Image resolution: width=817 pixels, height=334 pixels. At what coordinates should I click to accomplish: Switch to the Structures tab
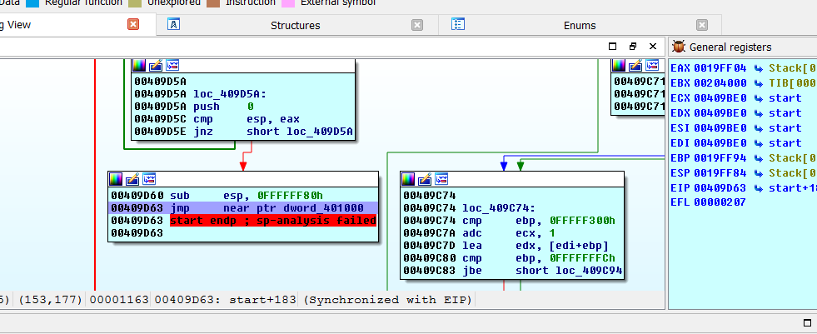[295, 25]
